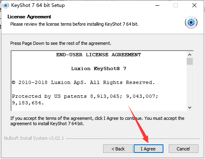Screen dimensions: 205x159
Task: Click the US patents line in the license text
Action: click(x=85, y=99)
